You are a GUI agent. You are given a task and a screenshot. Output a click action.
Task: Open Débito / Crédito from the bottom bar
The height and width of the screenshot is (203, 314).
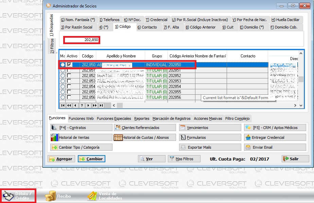(x=18, y=196)
